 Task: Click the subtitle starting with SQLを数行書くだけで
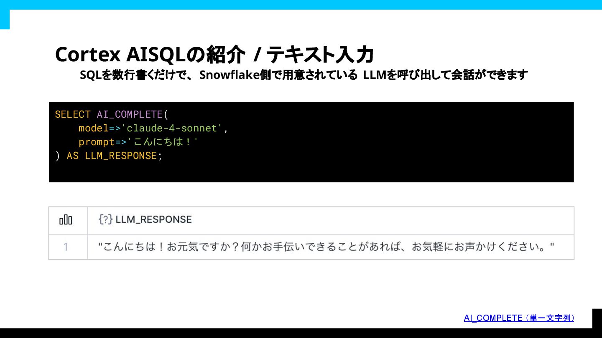click(x=304, y=75)
